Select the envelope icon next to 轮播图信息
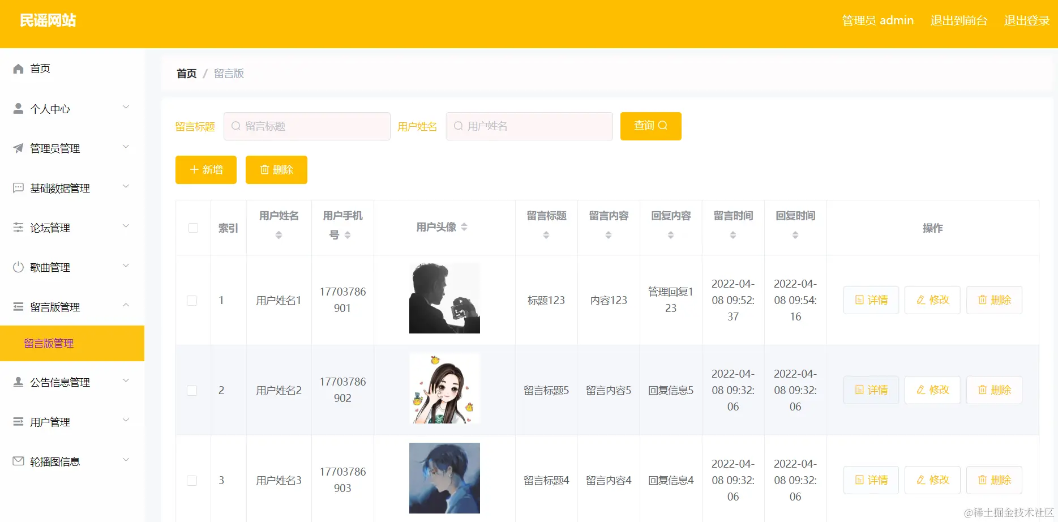Viewport: 1058px width, 522px height. tap(18, 461)
